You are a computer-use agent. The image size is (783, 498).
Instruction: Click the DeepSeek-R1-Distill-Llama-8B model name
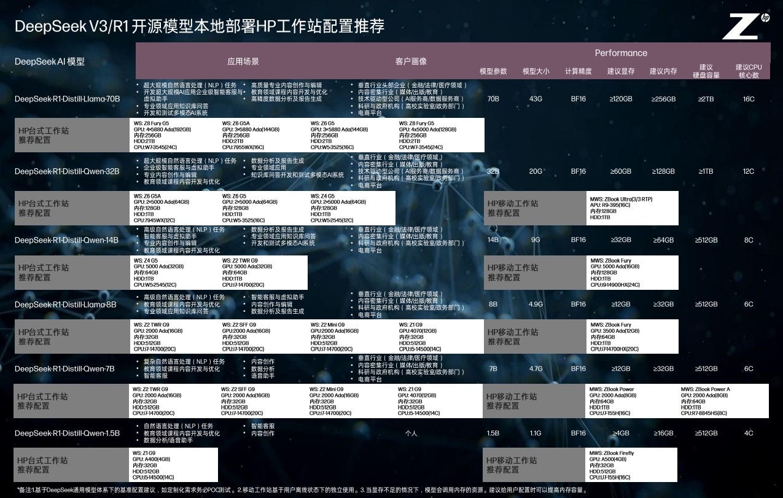coord(66,305)
